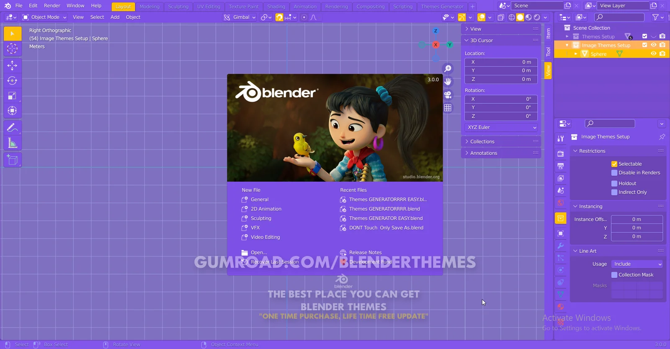Enable the Collection Mask checkbox

tap(614, 275)
